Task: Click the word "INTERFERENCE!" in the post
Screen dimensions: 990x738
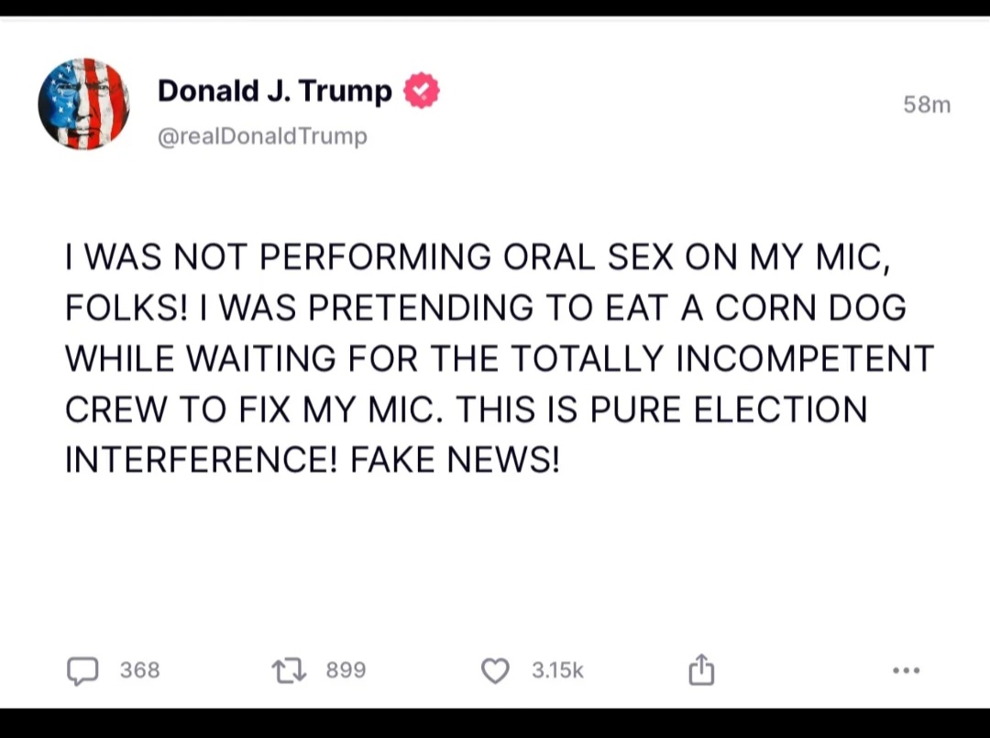Action: (x=202, y=459)
